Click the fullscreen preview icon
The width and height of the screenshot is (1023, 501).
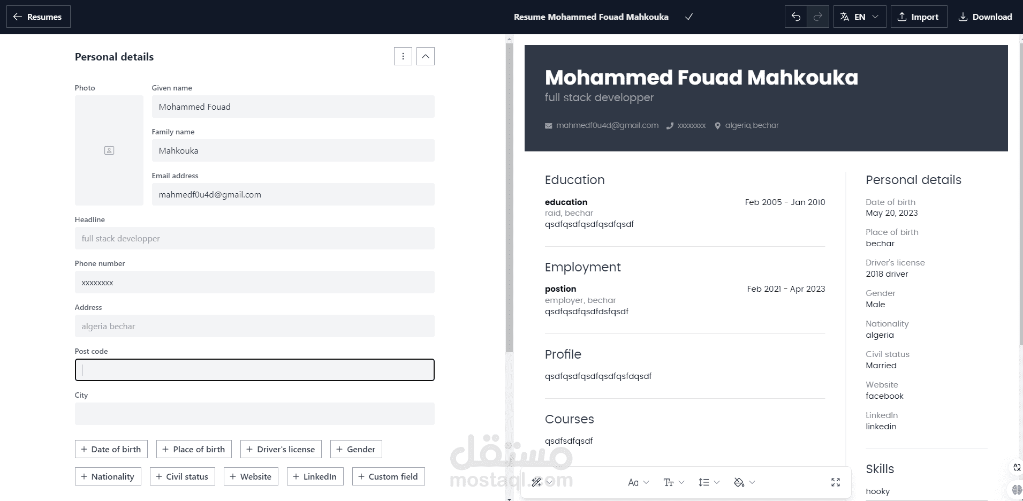tap(835, 482)
